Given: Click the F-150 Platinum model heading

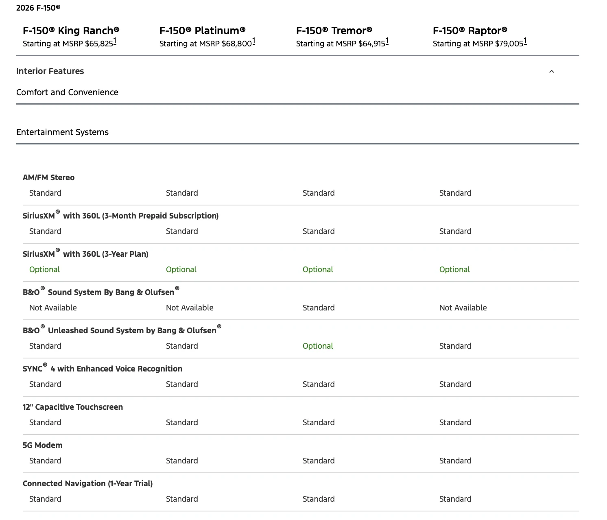Looking at the screenshot, I should tap(203, 31).
